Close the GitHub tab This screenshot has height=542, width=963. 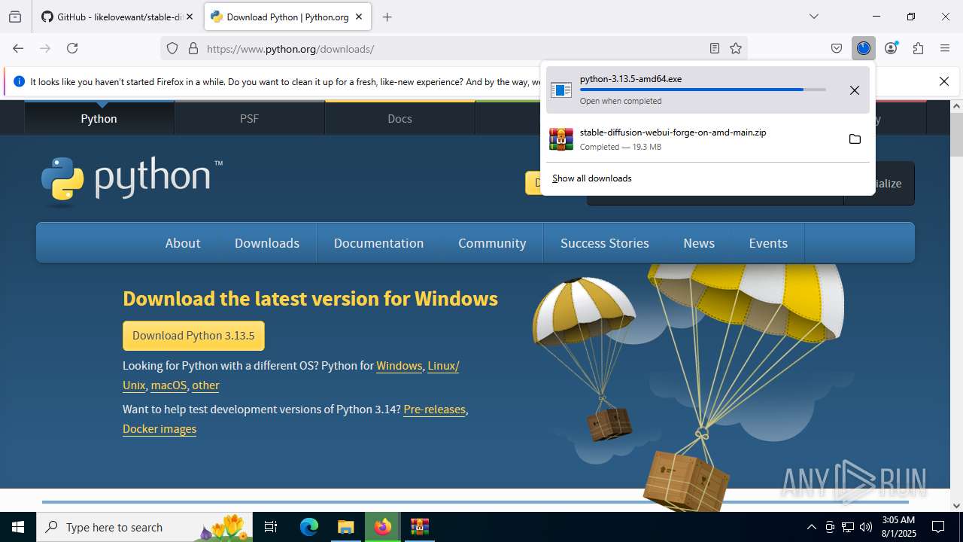[190, 17]
